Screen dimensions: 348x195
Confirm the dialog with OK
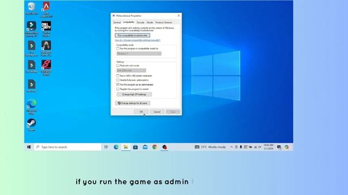(x=141, y=112)
